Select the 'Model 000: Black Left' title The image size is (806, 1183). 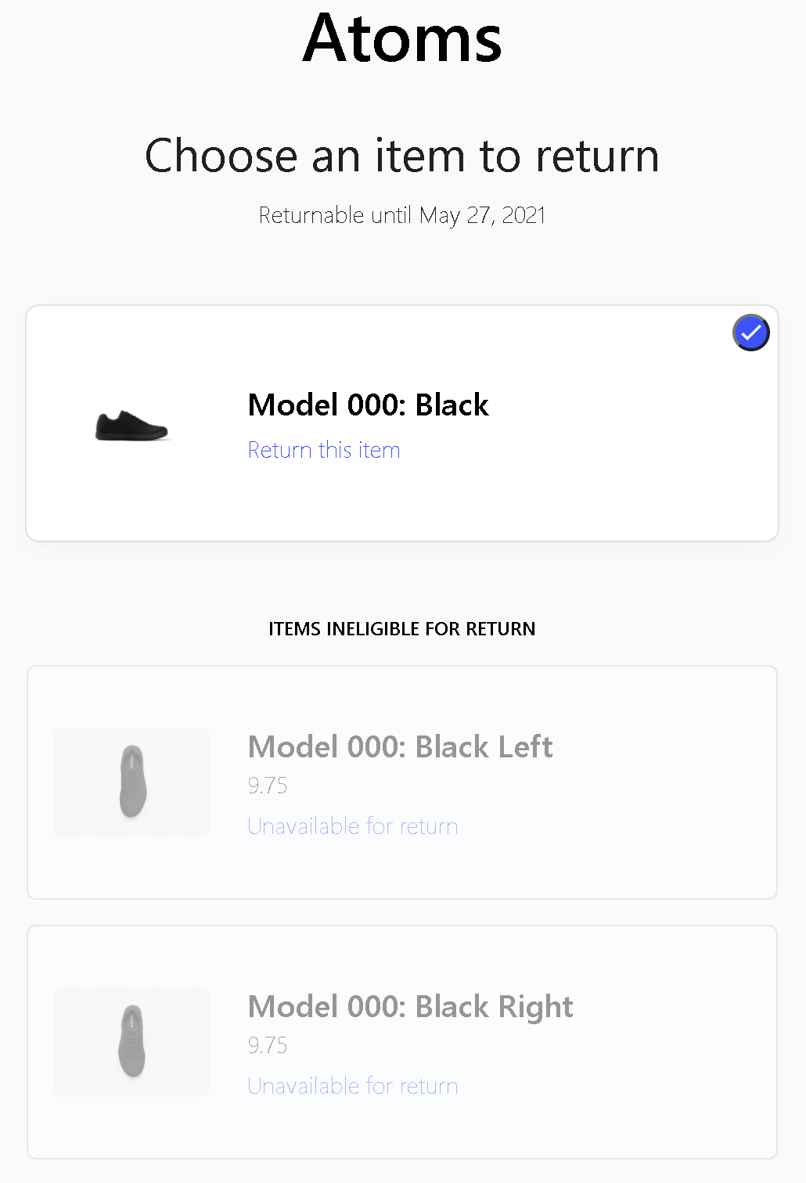[x=400, y=746]
